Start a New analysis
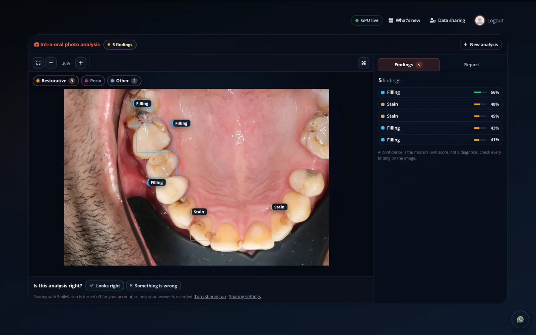 [x=481, y=45]
